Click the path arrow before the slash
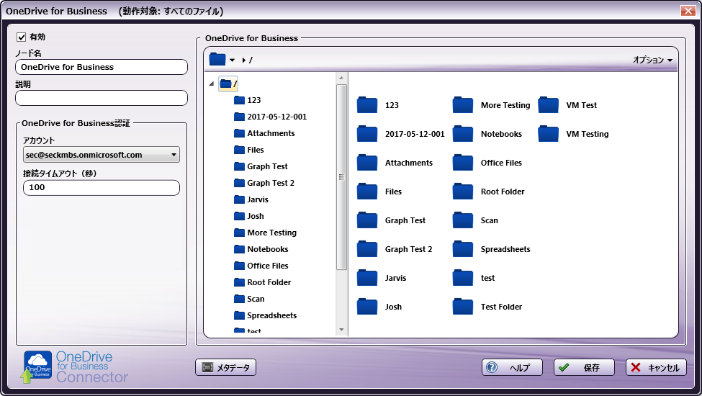702x396 pixels. [x=244, y=60]
